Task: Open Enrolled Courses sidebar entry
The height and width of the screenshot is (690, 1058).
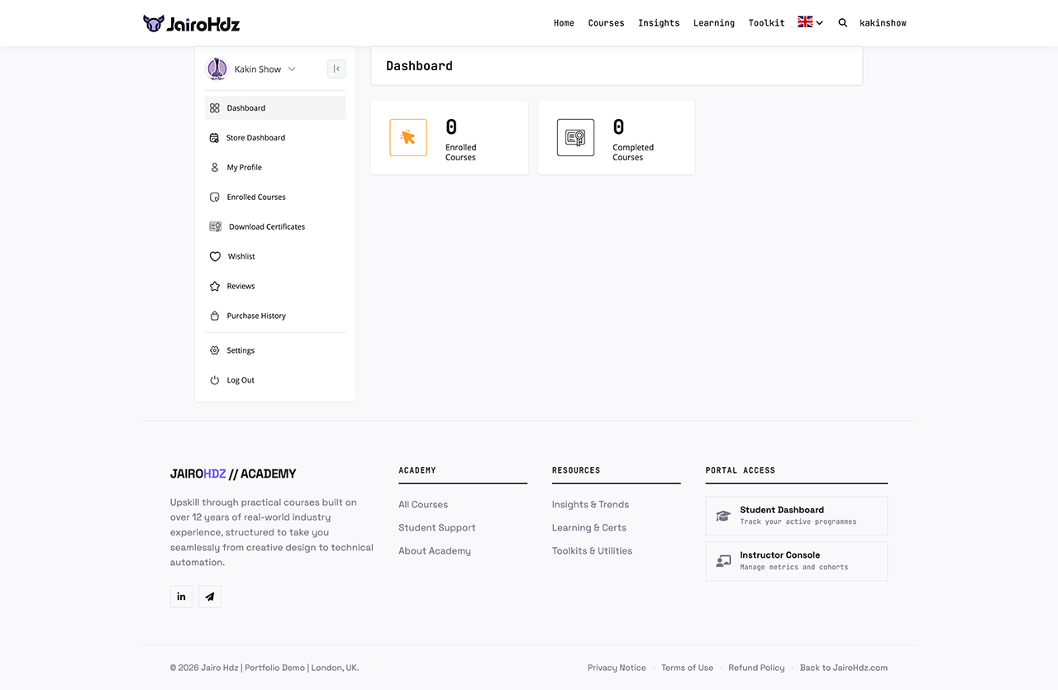Action: pos(275,197)
